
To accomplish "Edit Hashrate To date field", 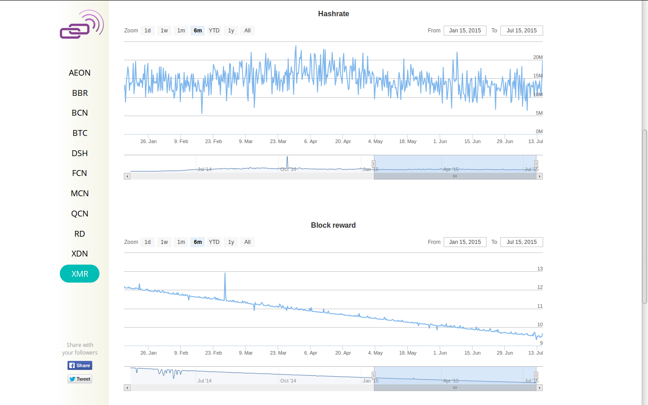I will (522, 31).
